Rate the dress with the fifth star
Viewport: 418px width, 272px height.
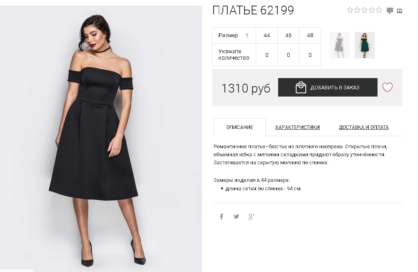click(379, 10)
